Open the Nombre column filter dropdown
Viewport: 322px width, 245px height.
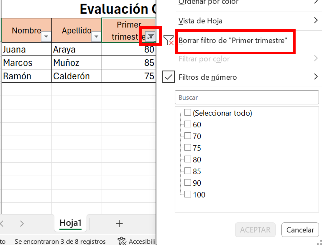click(x=46, y=37)
